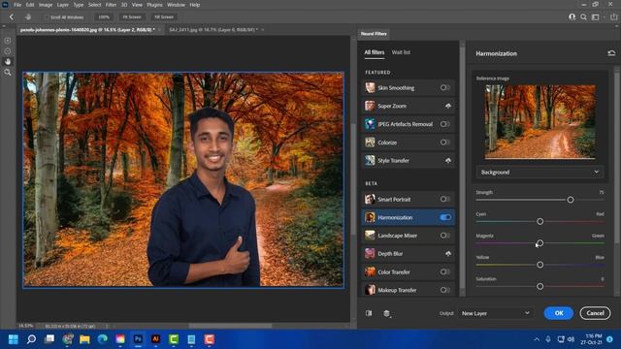Enable the Color Transfer toggle

pyautogui.click(x=444, y=271)
